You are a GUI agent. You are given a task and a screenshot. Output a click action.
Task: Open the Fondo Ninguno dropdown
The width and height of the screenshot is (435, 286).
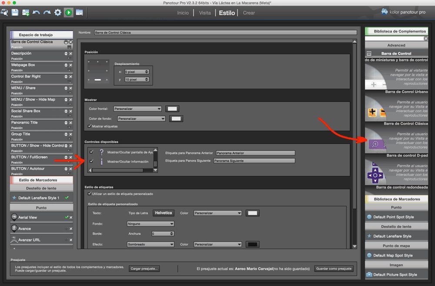tap(151, 224)
